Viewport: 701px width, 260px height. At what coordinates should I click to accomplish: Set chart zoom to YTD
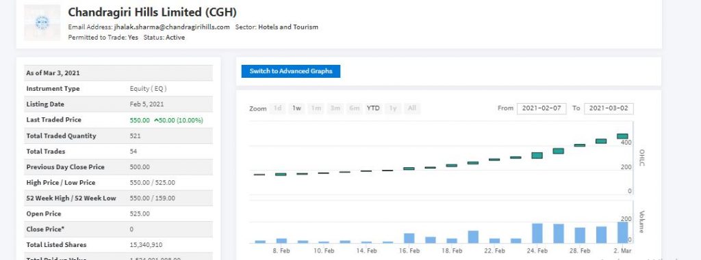point(373,108)
